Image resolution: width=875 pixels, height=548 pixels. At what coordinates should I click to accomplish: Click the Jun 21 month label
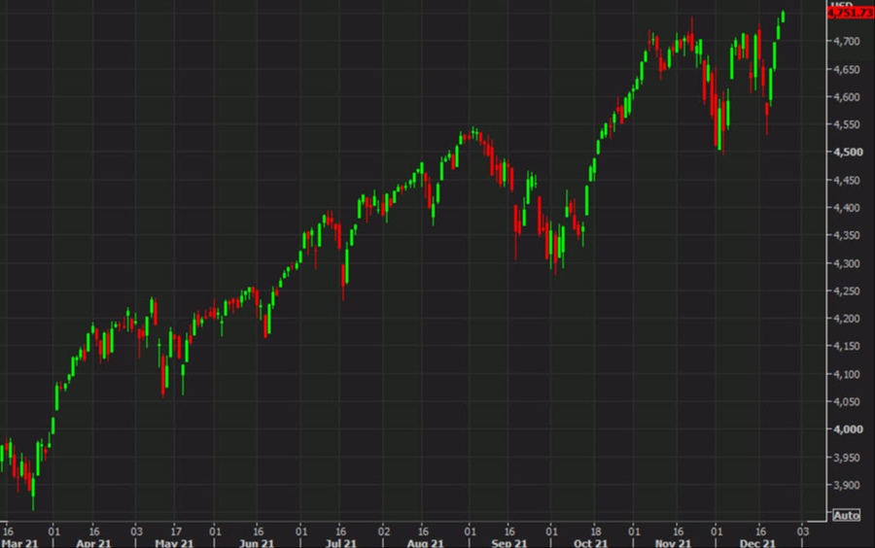coord(257,541)
